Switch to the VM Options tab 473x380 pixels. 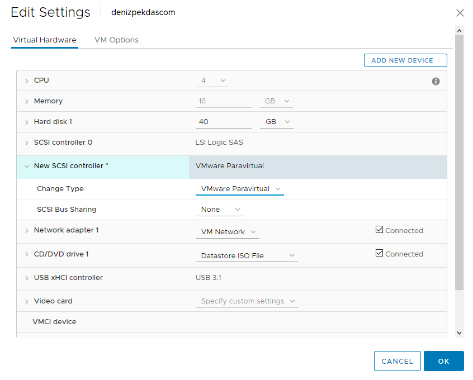pos(116,40)
